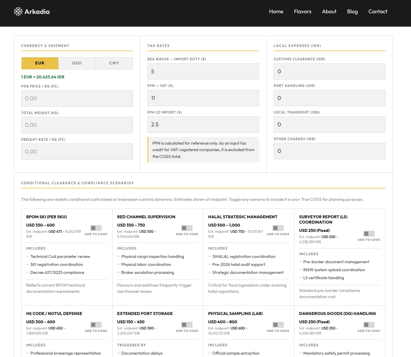
Task: Click the Port Handling (IDR) input
Action: [330, 98]
